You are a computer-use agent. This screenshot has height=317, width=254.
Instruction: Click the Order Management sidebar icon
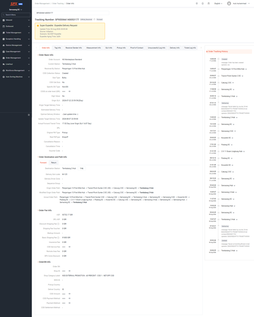pos(4,58)
